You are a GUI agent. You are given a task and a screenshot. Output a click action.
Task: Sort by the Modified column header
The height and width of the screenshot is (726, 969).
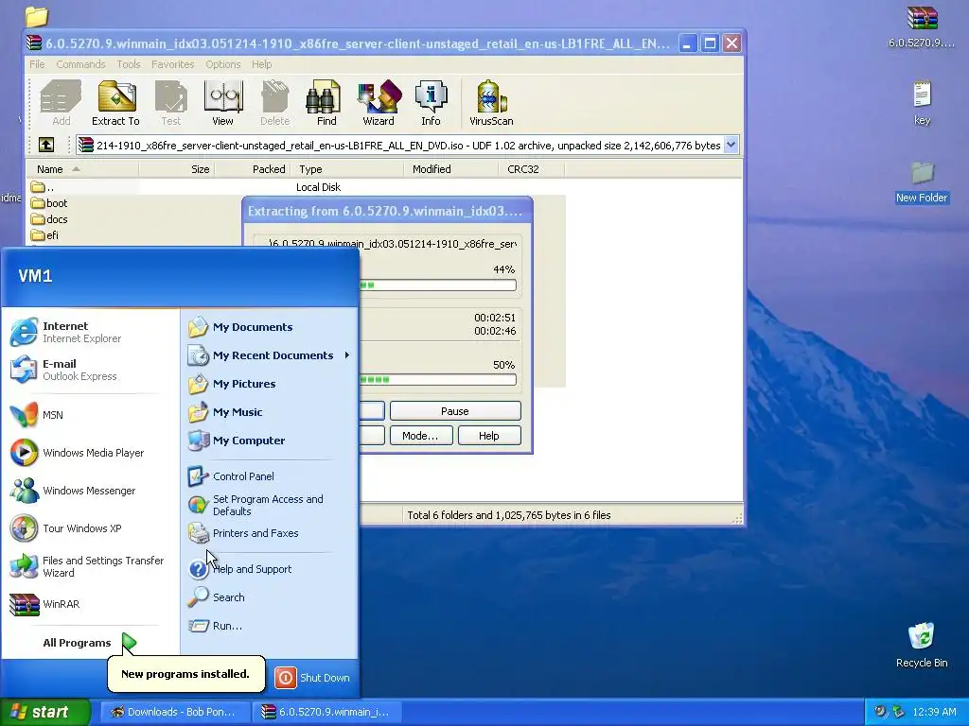450,169
